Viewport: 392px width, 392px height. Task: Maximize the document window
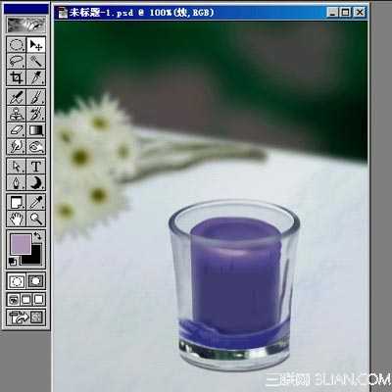[x=345, y=13]
